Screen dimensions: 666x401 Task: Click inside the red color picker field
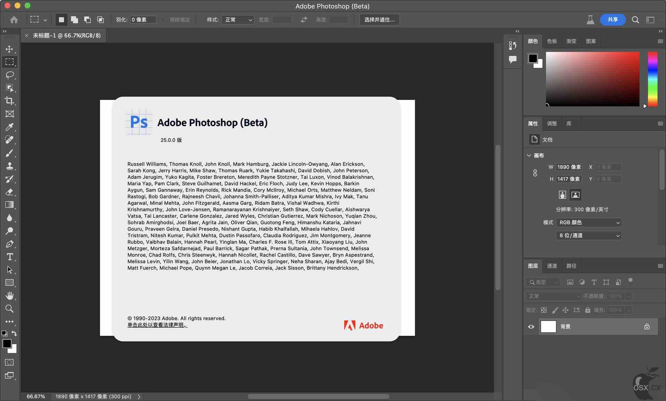[592, 79]
